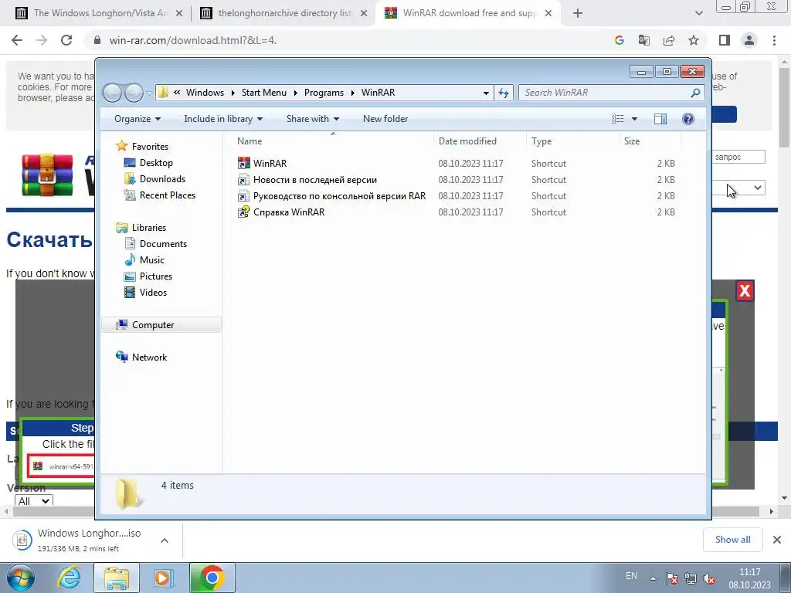Open the Organize dropdown menu
Viewport: 791px width, 593px height.
(137, 118)
